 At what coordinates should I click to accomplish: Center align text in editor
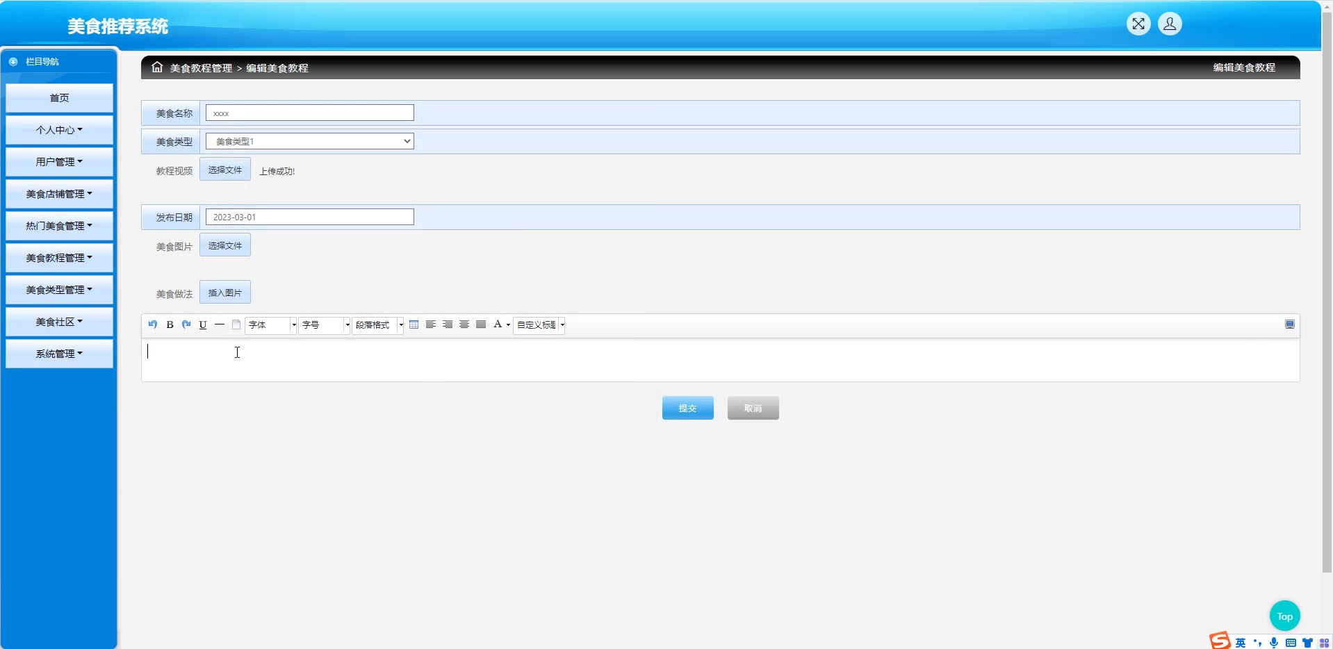pos(464,324)
